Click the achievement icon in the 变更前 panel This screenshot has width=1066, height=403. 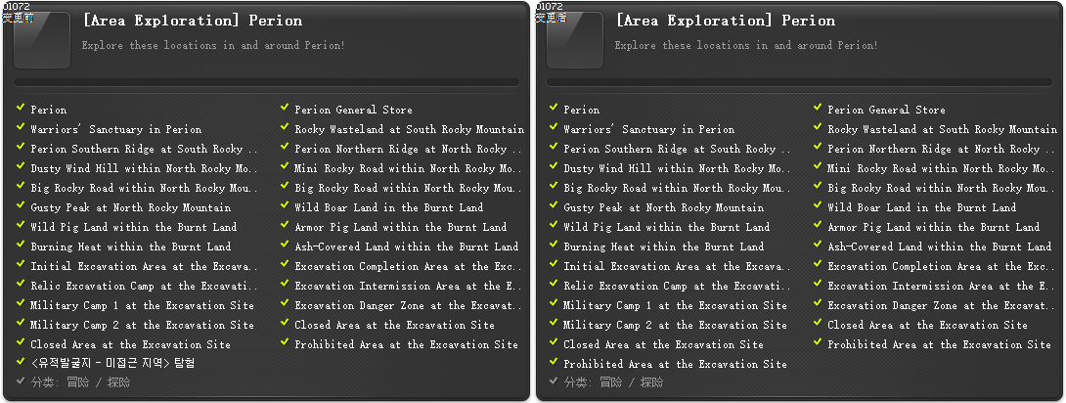(42, 40)
